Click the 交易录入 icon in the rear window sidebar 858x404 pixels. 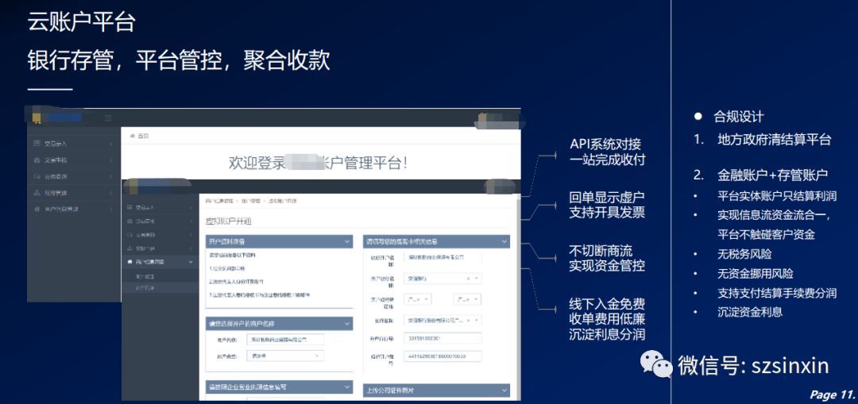[37, 144]
